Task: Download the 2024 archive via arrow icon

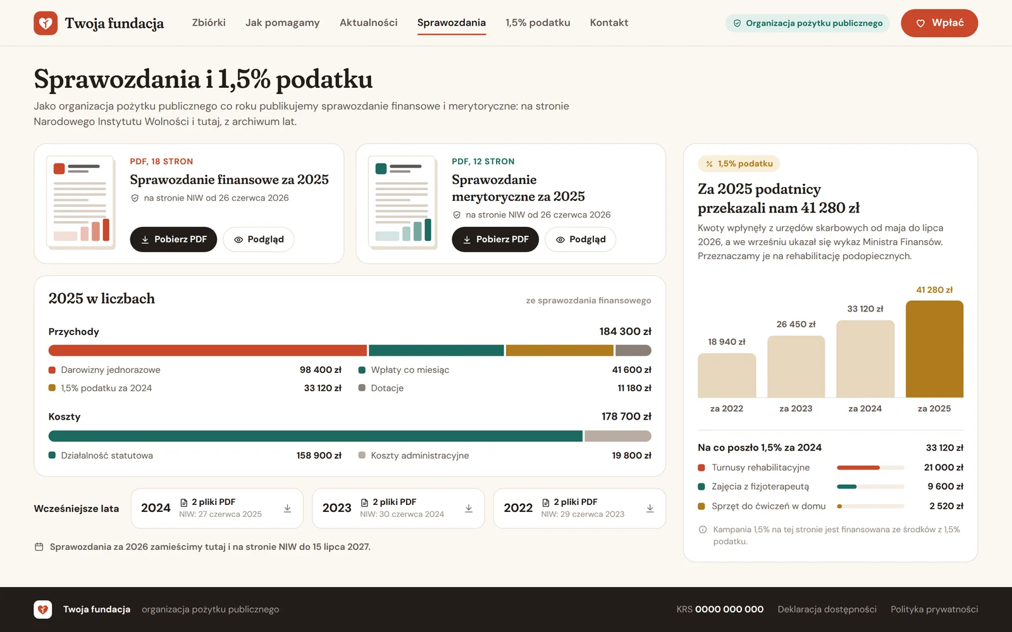Action: point(287,508)
